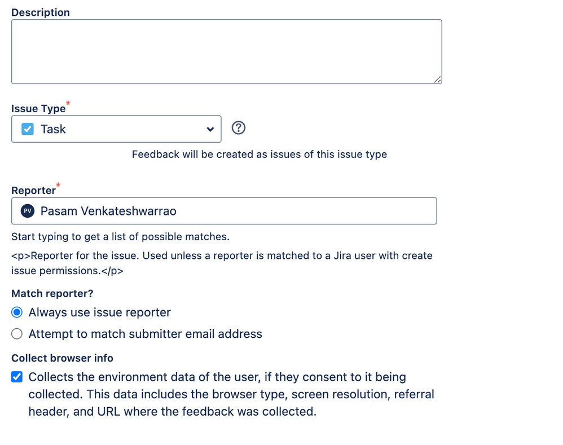The width and height of the screenshot is (563, 445).
Task: Click inside the Description text area
Action: (226, 51)
